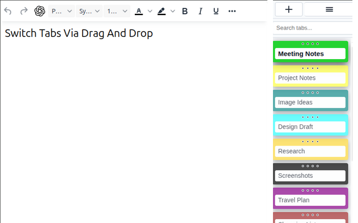This screenshot has height=223, width=358.
Task: Open the ChatGPT AI assistant icon
Action: (40, 11)
